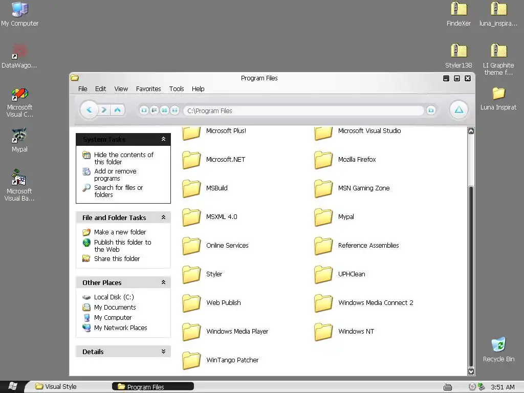Click the scrollbar down arrow

(471, 372)
